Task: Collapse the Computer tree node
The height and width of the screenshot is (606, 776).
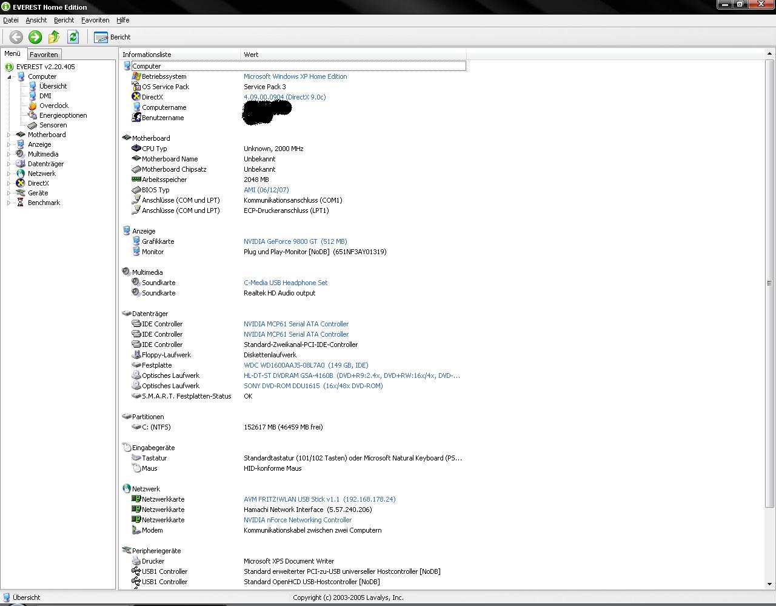Action: (9, 77)
